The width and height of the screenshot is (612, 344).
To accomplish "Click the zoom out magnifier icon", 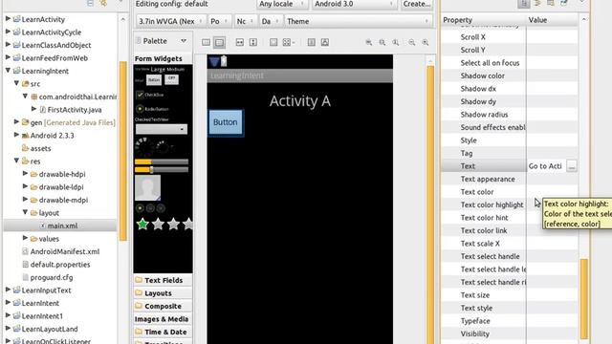I will tap(412, 42).
